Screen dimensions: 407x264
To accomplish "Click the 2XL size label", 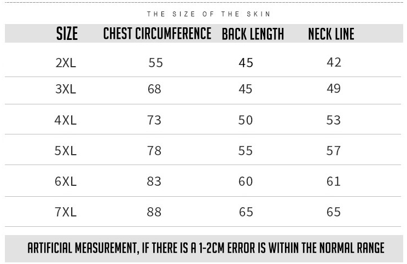I will point(66,63).
